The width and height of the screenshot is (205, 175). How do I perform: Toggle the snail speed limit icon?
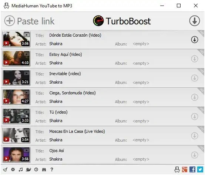coord(28,170)
